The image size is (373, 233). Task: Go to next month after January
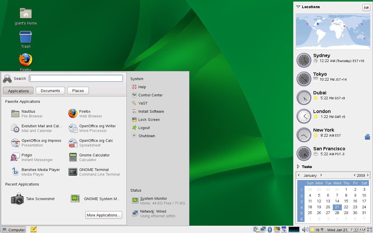pos(321,175)
